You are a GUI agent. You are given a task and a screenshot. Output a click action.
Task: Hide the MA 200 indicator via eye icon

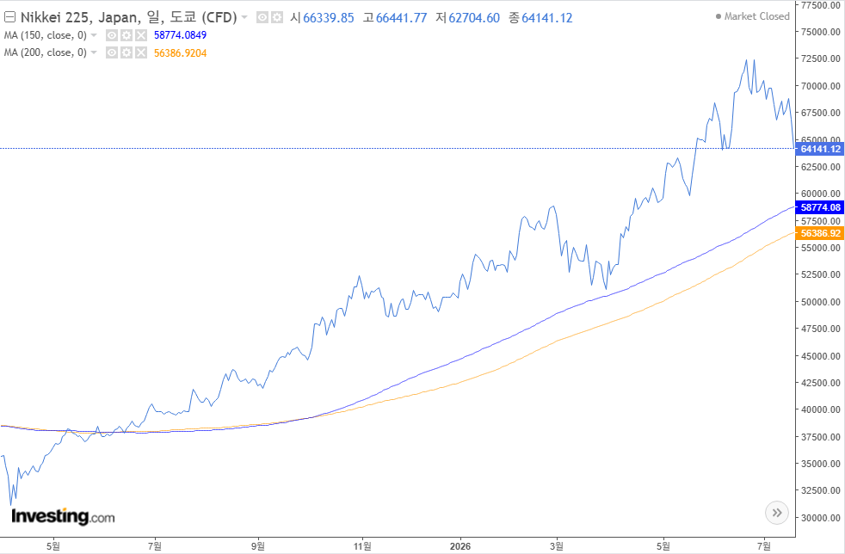(x=112, y=52)
